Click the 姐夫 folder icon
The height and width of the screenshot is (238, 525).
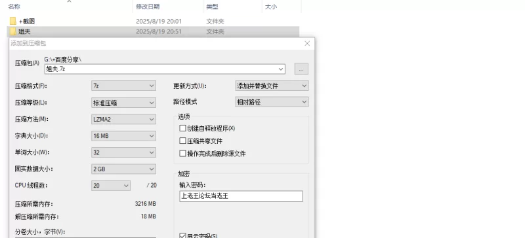12,31
